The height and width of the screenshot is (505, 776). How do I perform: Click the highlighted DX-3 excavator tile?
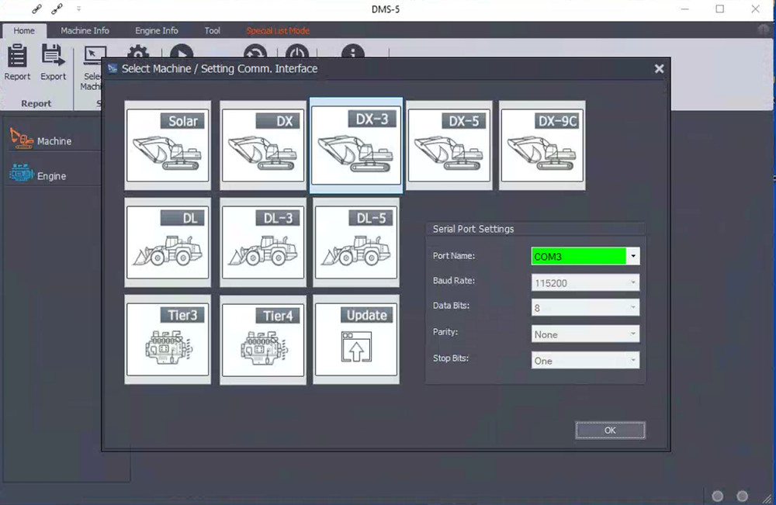coord(356,145)
